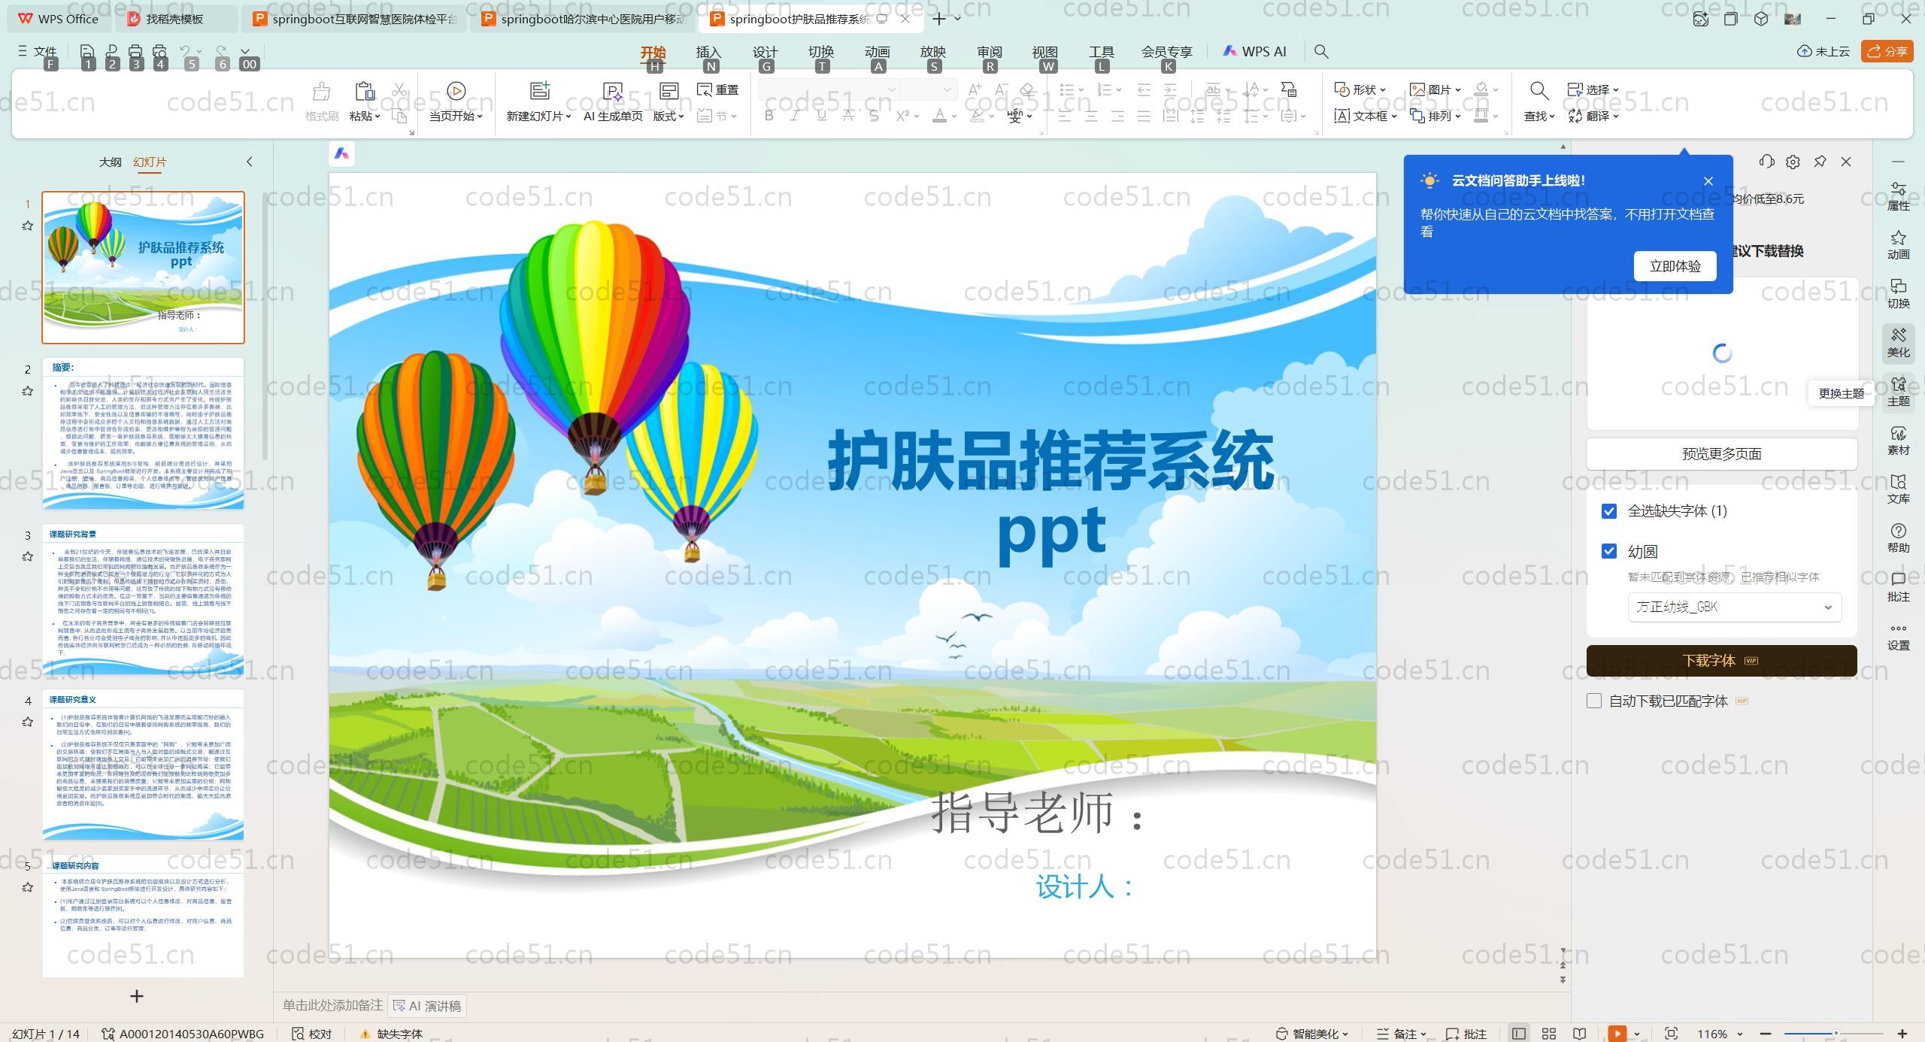
Task: Switch to slide sorter grid view
Action: 1549,1034
